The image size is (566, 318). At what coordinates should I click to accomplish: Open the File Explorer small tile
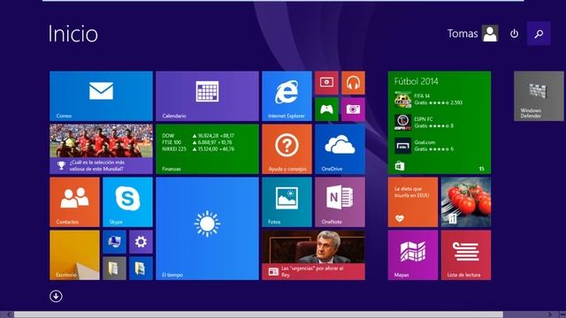point(141,269)
